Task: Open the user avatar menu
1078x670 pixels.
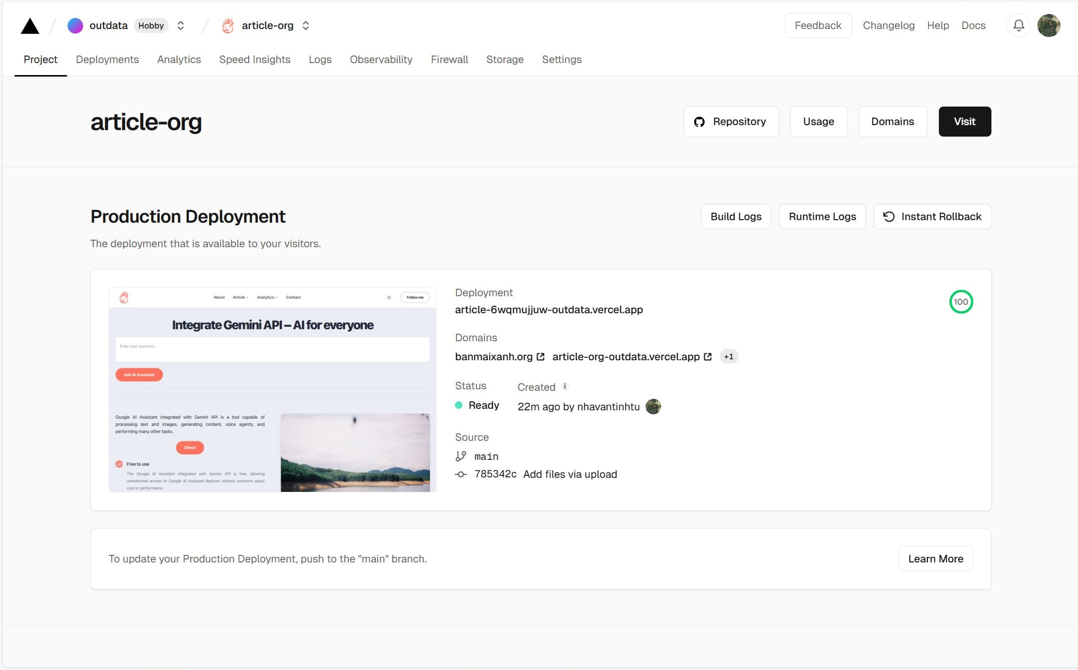Action: tap(1049, 25)
